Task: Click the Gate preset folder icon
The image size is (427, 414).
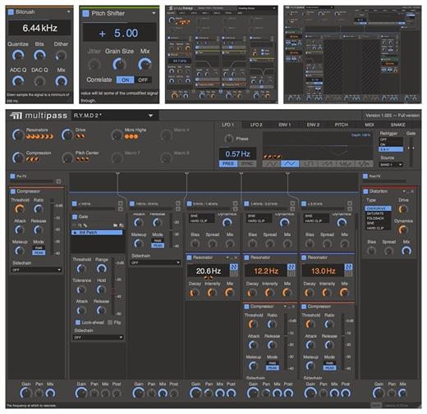Action: (115, 225)
